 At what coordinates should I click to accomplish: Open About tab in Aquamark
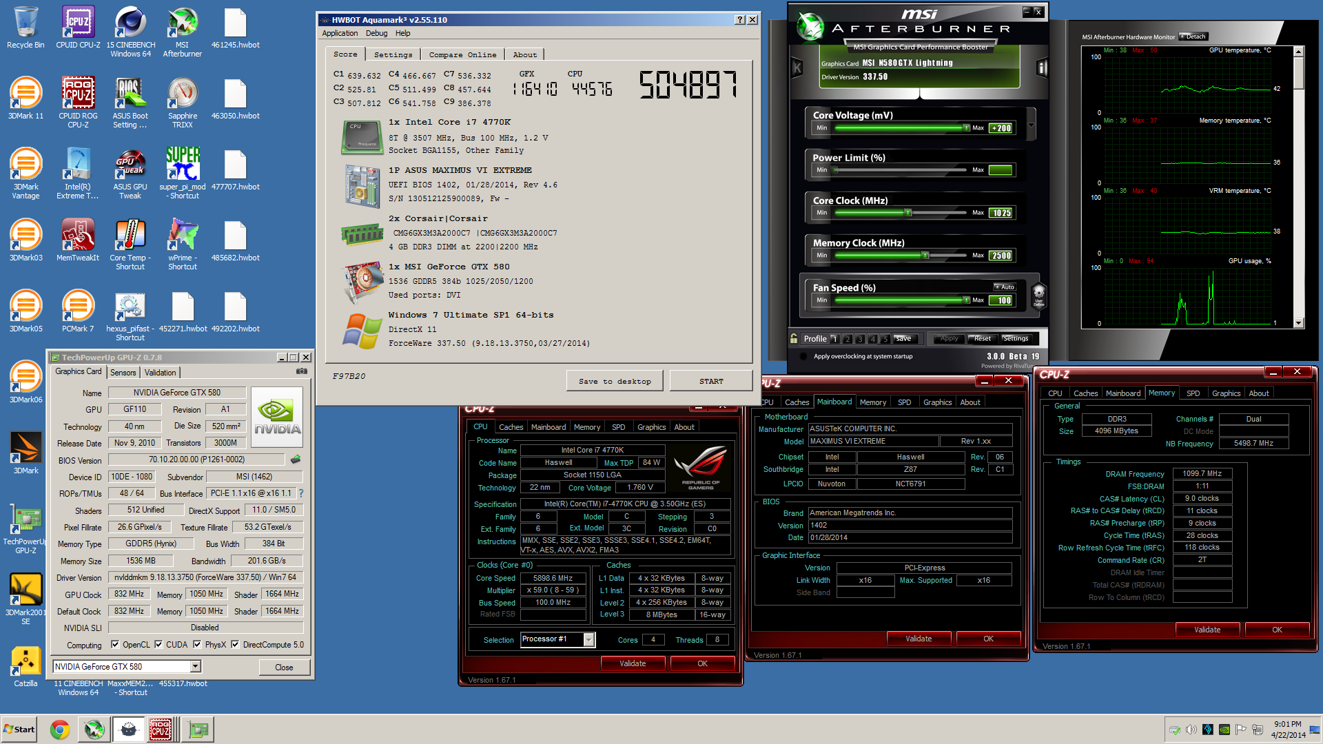[x=524, y=54]
